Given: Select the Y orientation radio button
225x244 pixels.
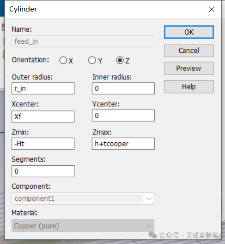Looking at the screenshot, I should point(92,60).
